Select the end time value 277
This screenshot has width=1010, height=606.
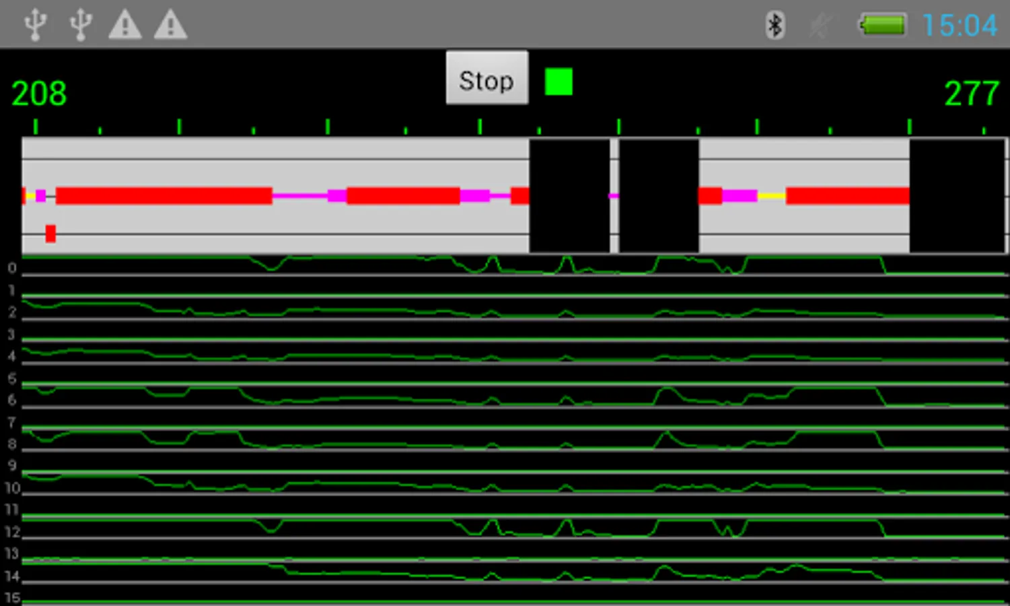(971, 94)
